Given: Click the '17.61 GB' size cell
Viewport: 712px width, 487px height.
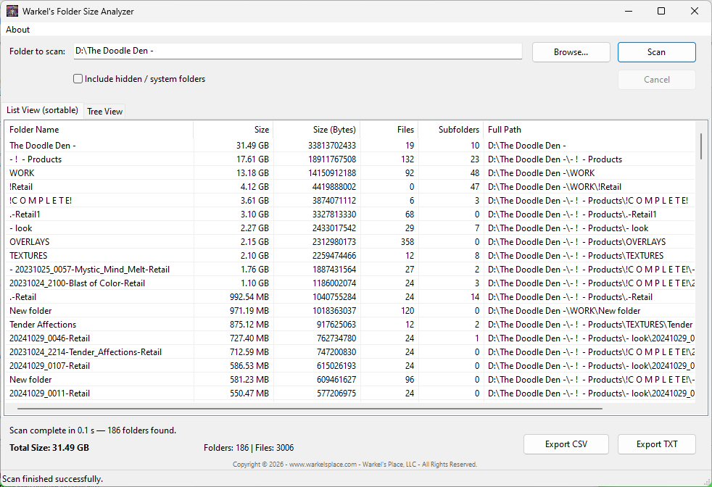Looking at the screenshot, I should click(x=252, y=159).
